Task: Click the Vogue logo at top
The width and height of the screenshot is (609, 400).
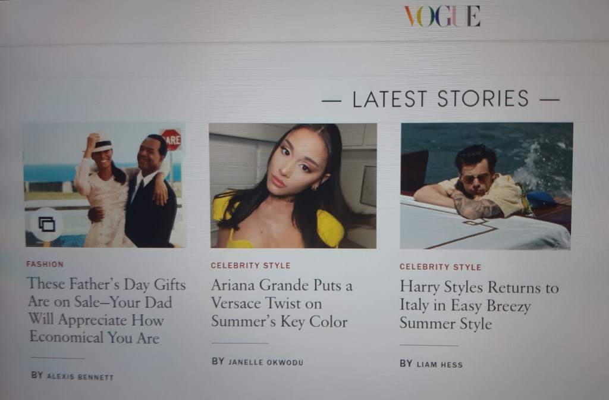Action: click(x=442, y=16)
